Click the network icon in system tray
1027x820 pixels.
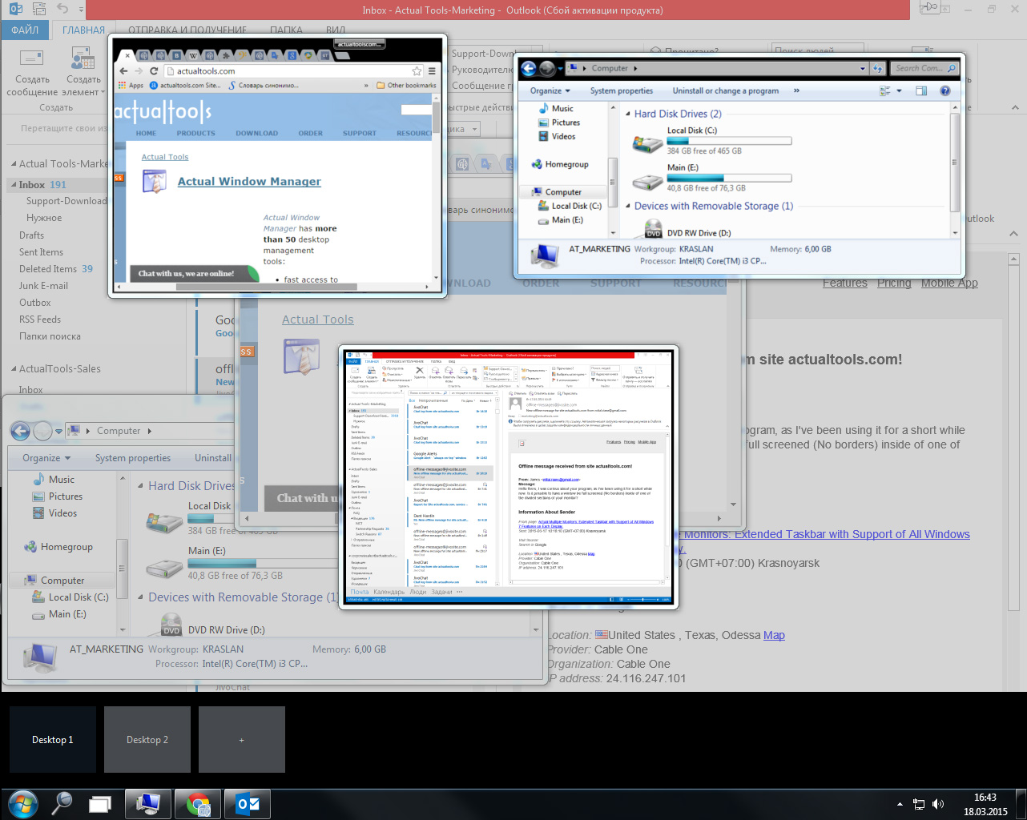pos(920,804)
